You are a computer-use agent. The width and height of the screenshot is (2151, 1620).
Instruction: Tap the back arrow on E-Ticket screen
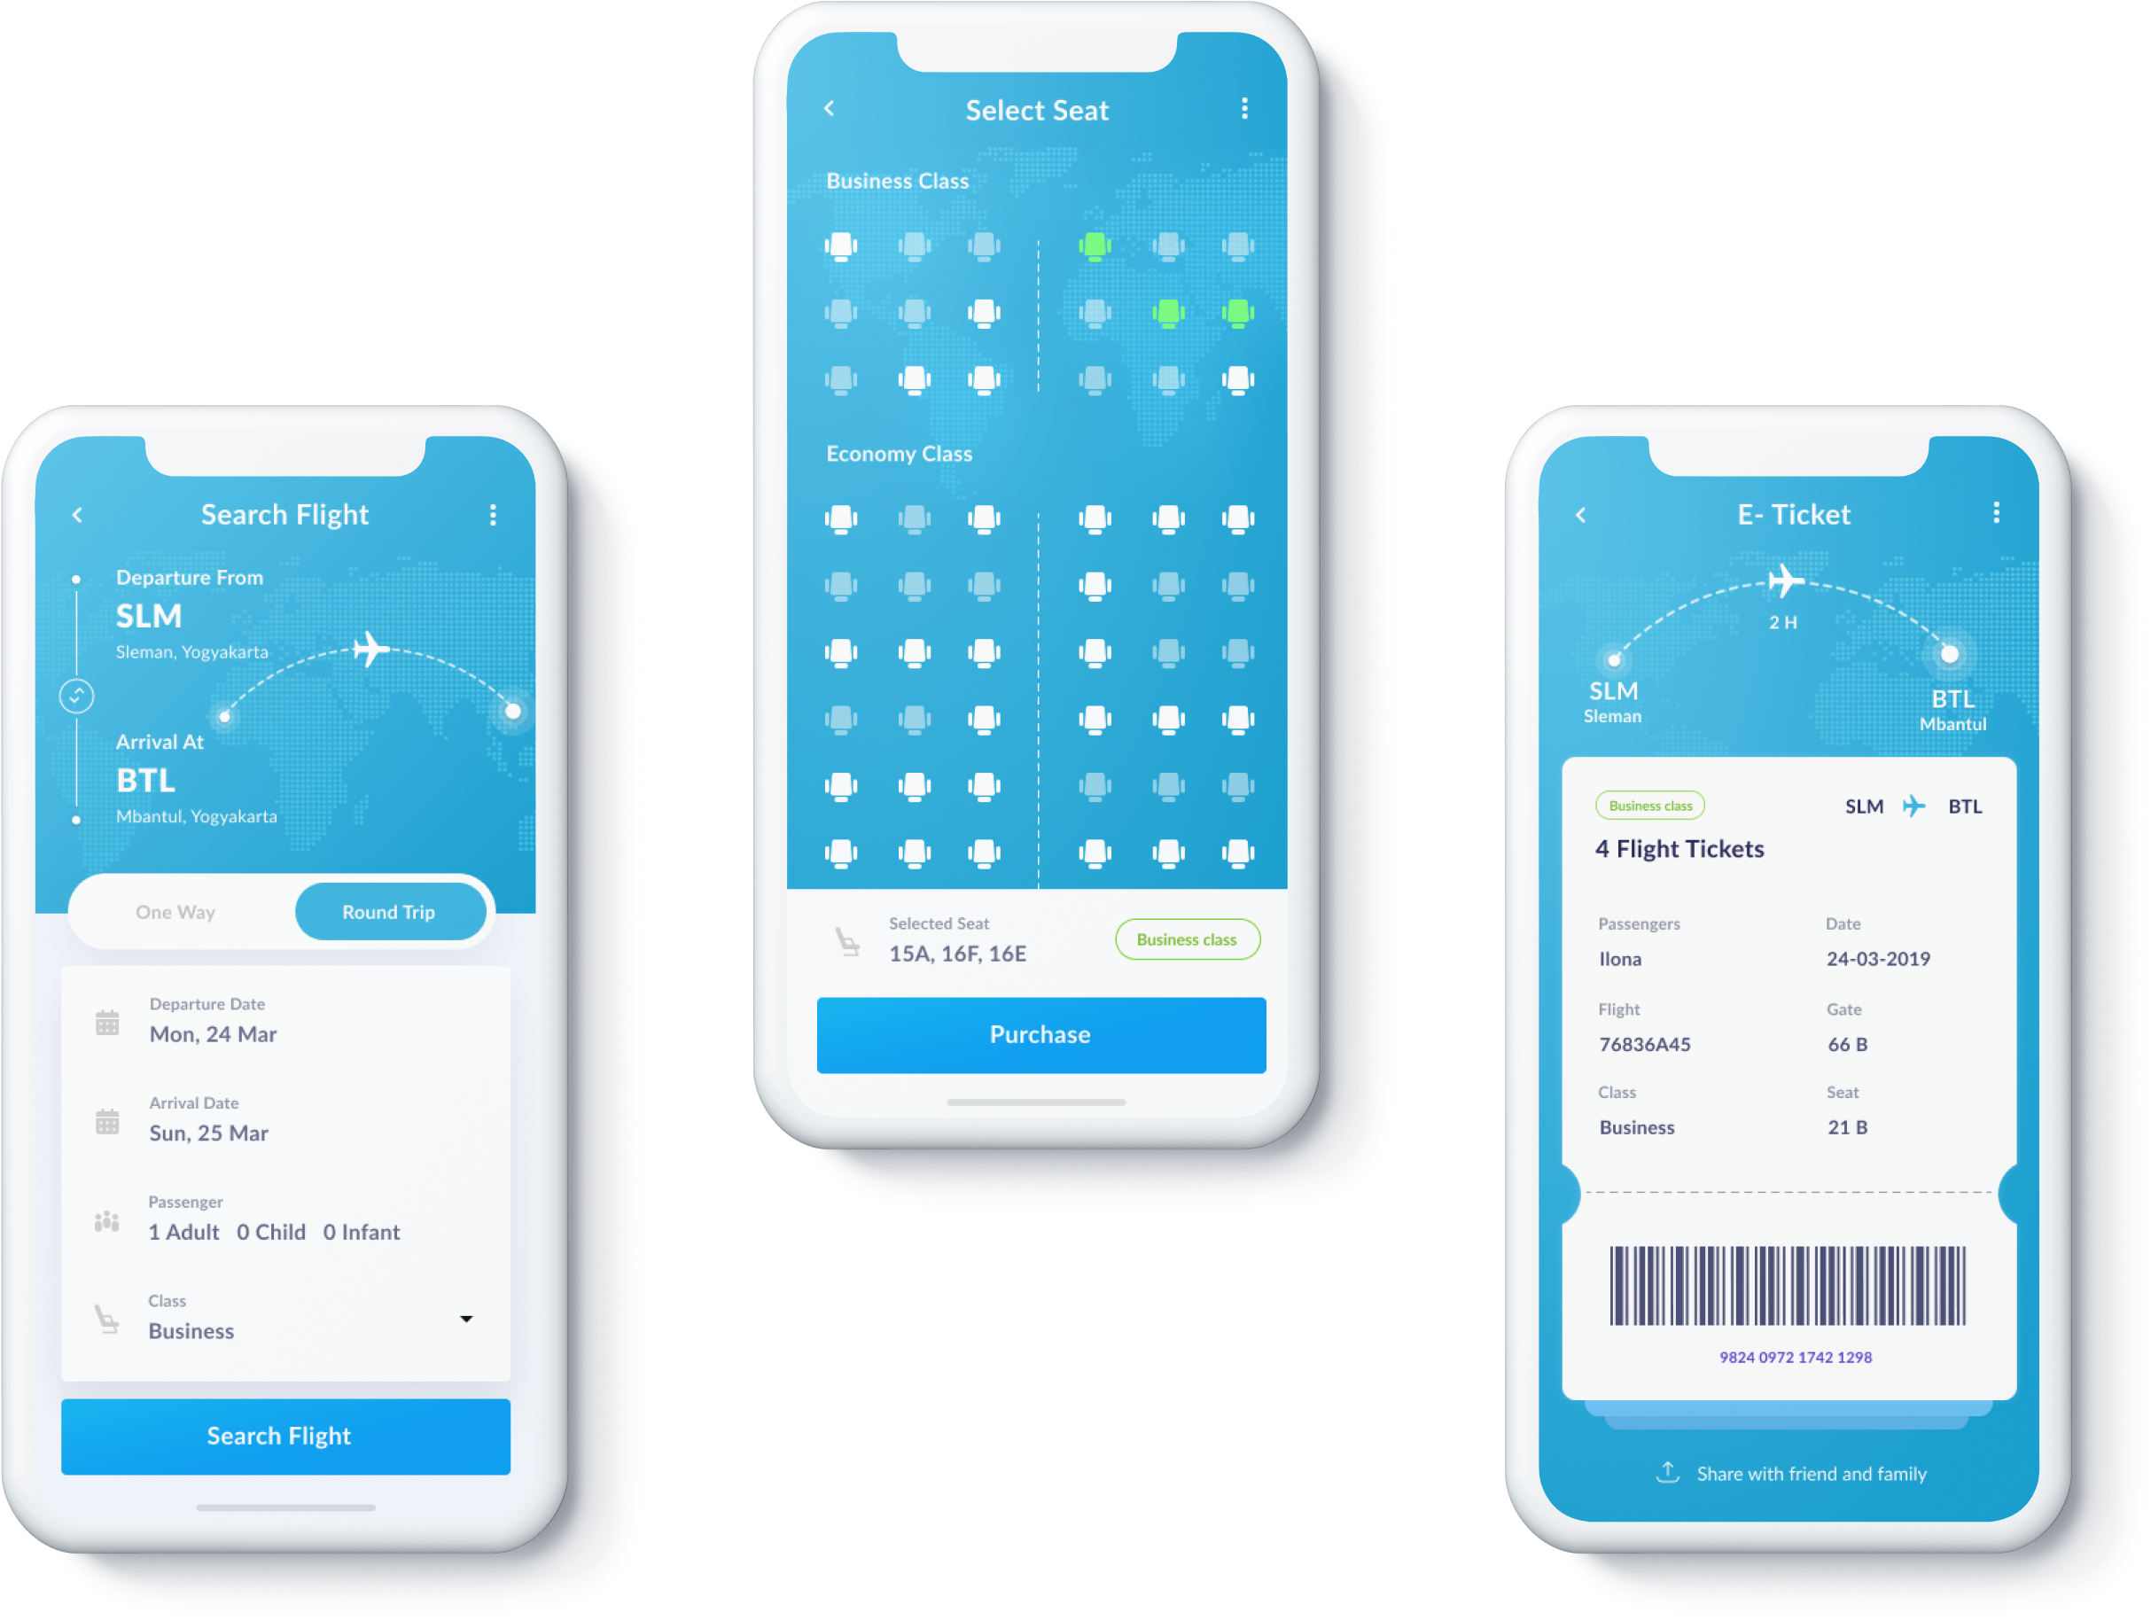[1581, 514]
